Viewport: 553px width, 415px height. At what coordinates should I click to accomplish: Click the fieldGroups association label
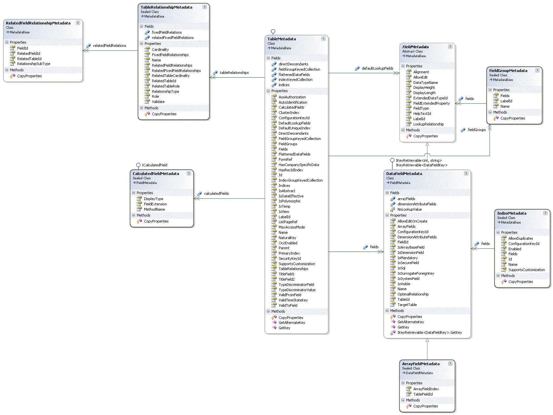[477, 130]
